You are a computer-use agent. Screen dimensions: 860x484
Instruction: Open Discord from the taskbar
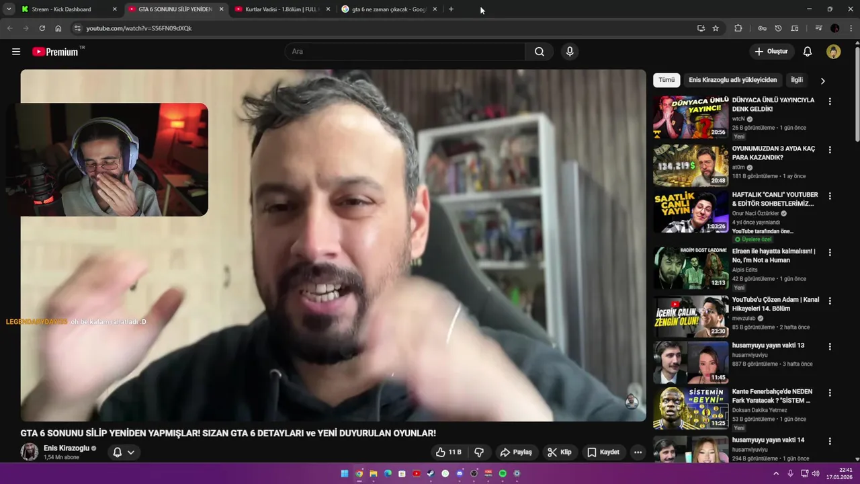[460, 473]
